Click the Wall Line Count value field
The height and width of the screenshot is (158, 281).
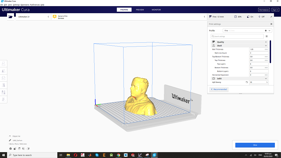[x=259, y=53]
